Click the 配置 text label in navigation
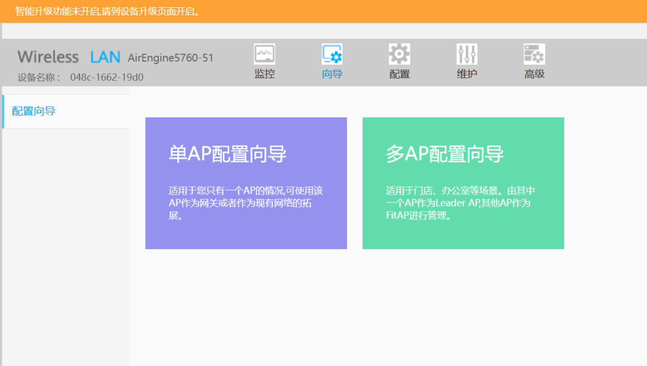Screen dimensions: 647x366 tap(399, 74)
